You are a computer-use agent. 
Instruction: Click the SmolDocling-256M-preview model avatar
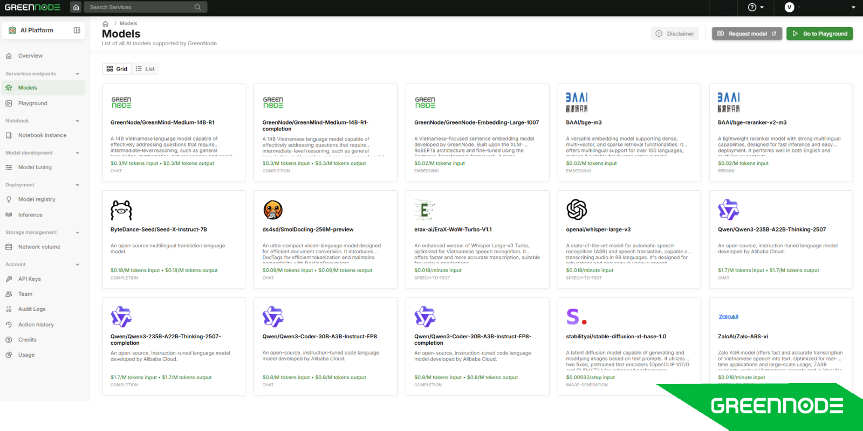click(273, 210)
